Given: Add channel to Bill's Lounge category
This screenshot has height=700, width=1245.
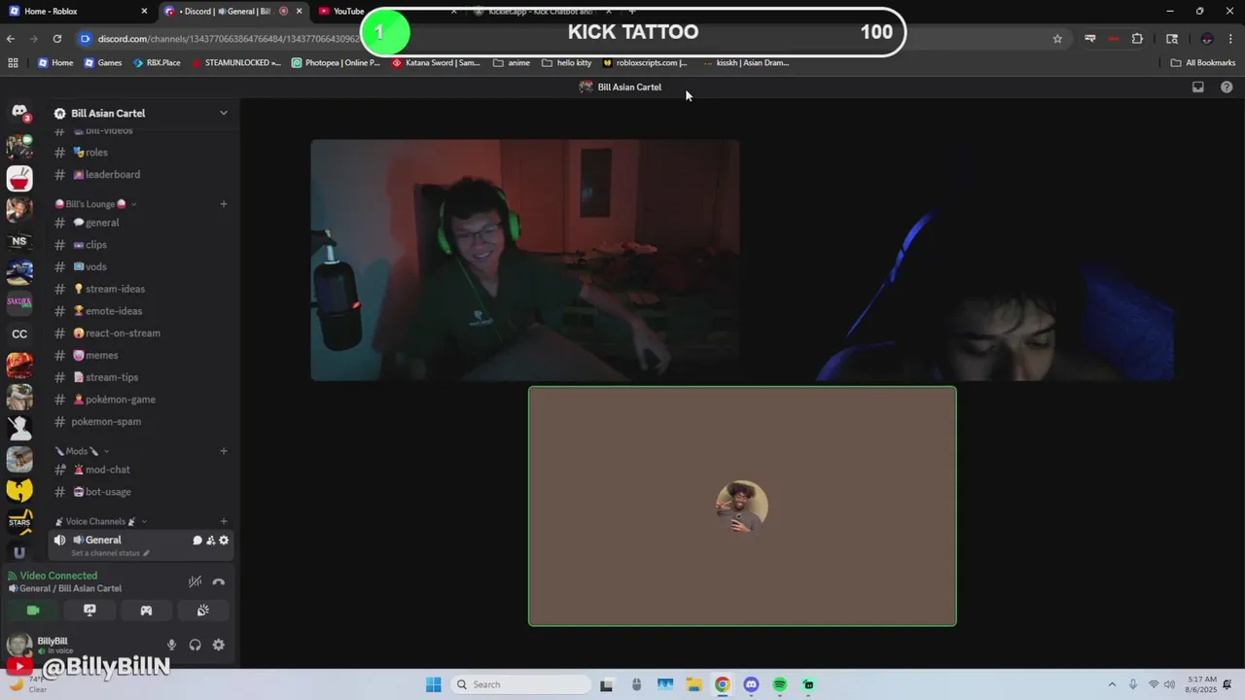Looking at the screenshot, I should [224, 204].
